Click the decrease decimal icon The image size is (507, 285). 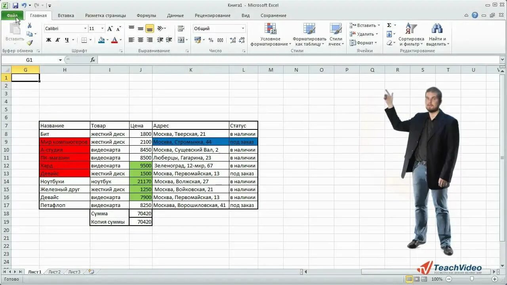coord(242,40)
